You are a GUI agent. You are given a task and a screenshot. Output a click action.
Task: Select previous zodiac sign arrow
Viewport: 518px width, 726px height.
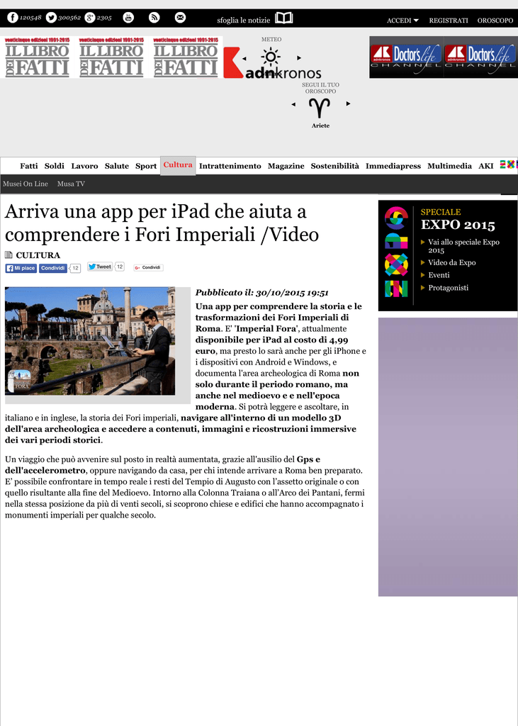293,104
